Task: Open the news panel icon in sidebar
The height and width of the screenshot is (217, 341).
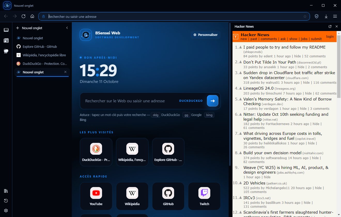Action: click(6, 41)
